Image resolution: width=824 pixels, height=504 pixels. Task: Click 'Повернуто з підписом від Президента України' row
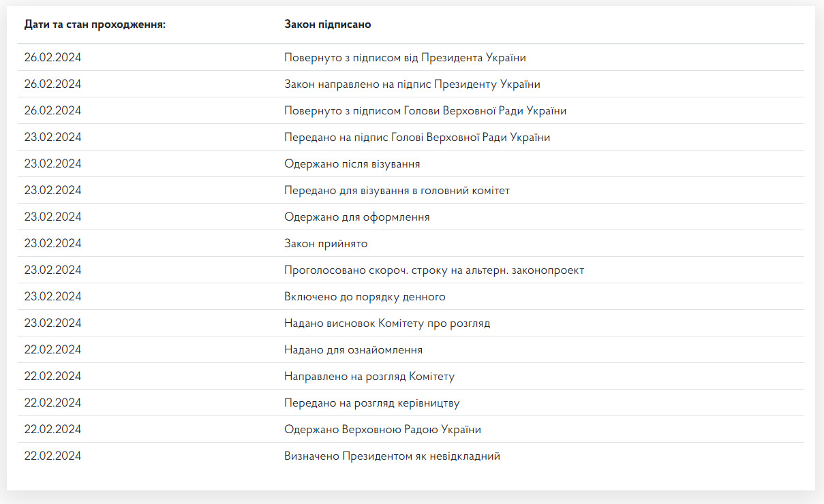(x=411, y=57)
